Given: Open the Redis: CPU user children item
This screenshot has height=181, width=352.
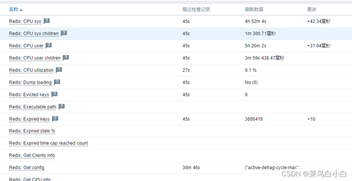Looking at the screenshot, I should click(35, 58).
